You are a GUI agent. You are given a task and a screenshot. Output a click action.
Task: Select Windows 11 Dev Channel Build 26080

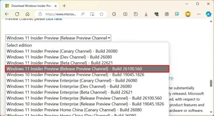[x=87, y=57]
